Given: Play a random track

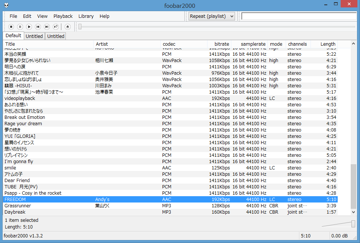Looking at the screenshot, I should (56, 27).
